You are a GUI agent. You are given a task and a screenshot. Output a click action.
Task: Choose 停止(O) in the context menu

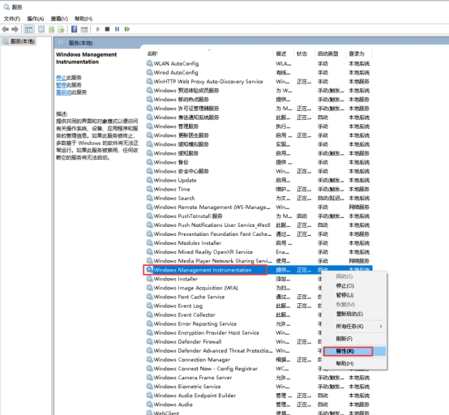click(x=354, y=286)
